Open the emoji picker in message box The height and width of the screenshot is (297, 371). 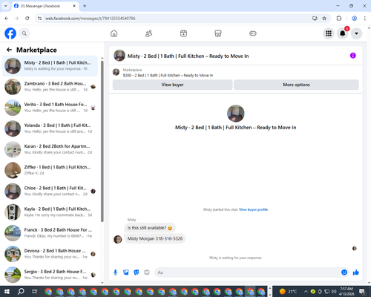[x=344, y=272]
